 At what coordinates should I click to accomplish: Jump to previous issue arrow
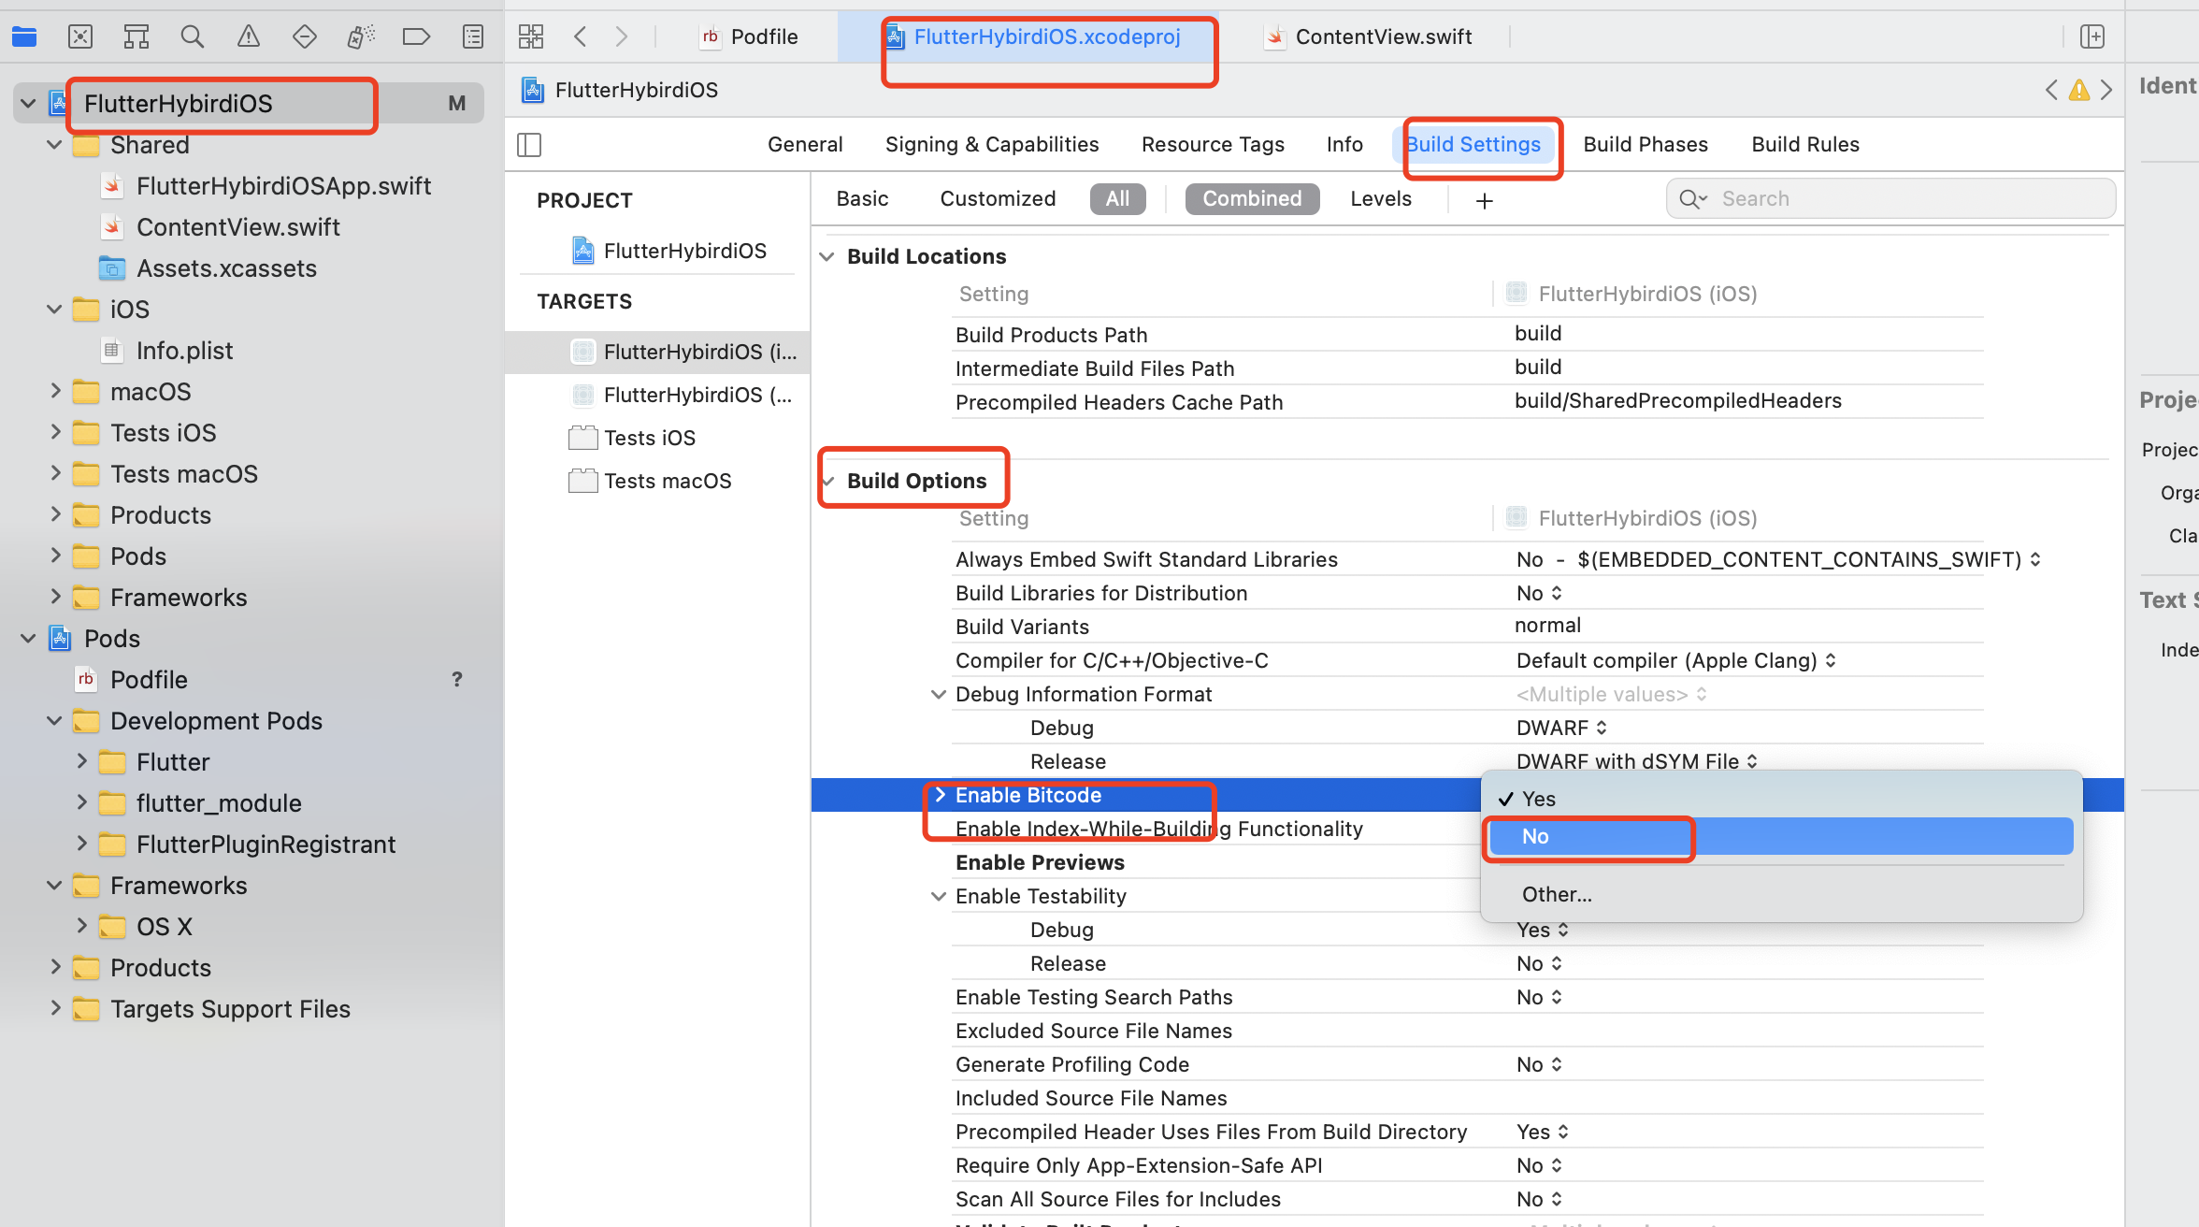[x=2051, y=90]
